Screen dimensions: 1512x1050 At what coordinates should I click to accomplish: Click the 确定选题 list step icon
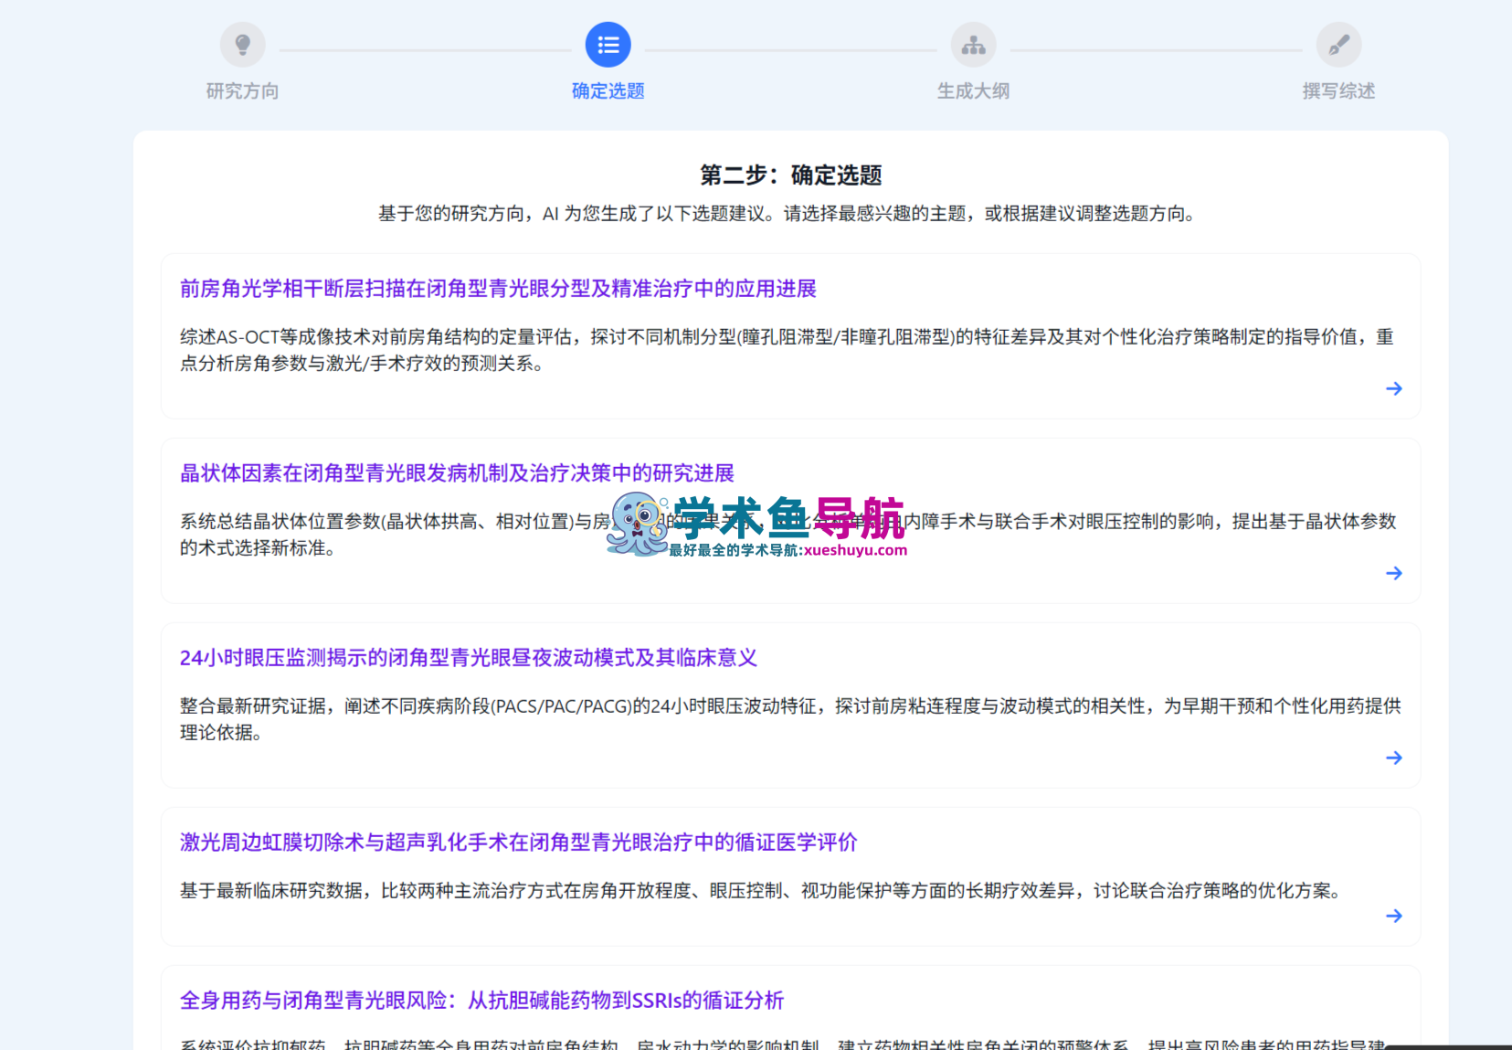(608, 44)
